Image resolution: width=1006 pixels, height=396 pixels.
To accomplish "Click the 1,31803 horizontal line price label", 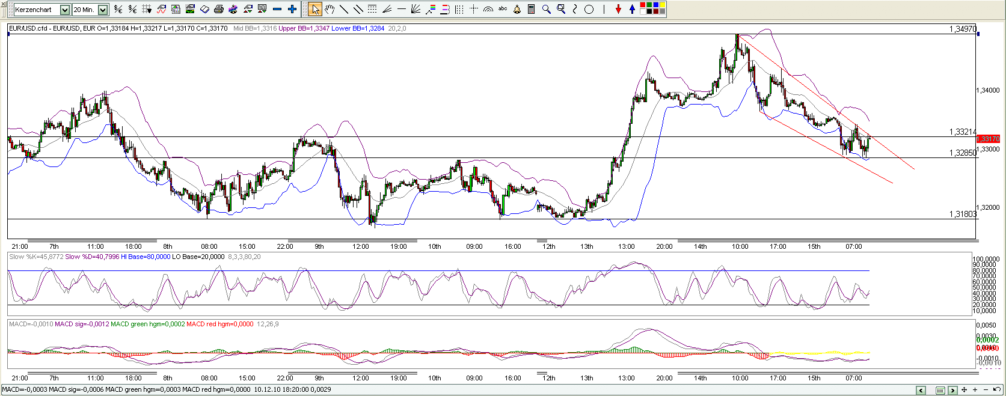I will coord(963,214).
